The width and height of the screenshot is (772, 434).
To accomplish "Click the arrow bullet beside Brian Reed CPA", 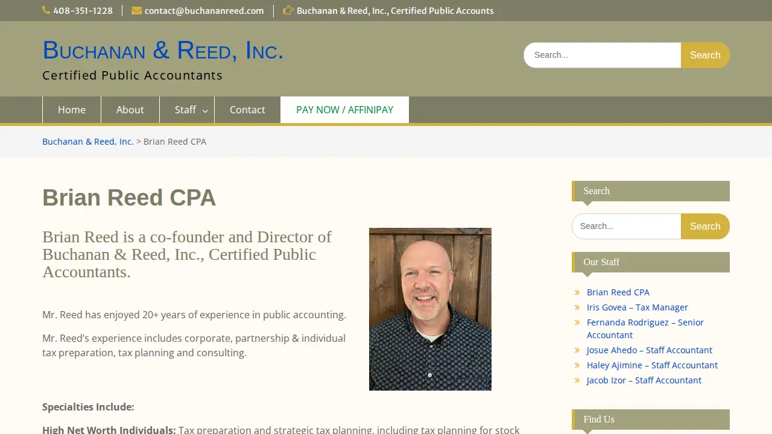I will coord(577,292).
